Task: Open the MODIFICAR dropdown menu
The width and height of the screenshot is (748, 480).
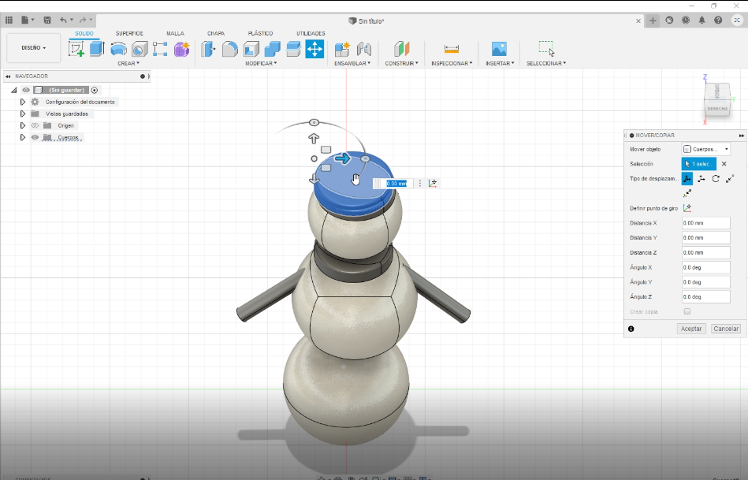Action: pos(261,64)
